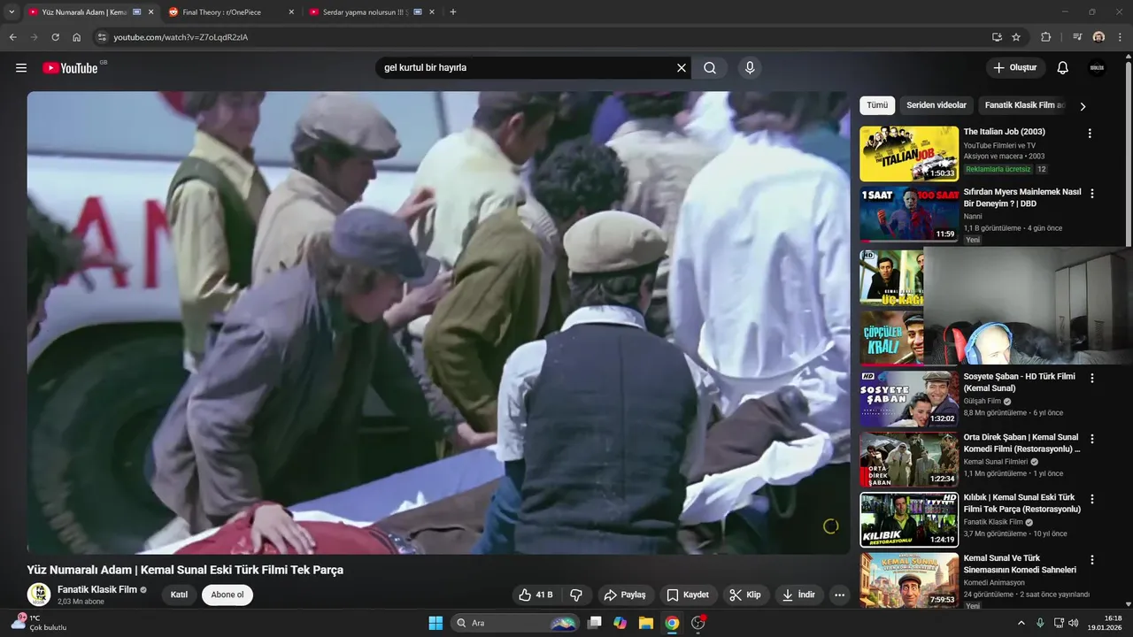Open File Explorer from taskbar

point(646,623)
